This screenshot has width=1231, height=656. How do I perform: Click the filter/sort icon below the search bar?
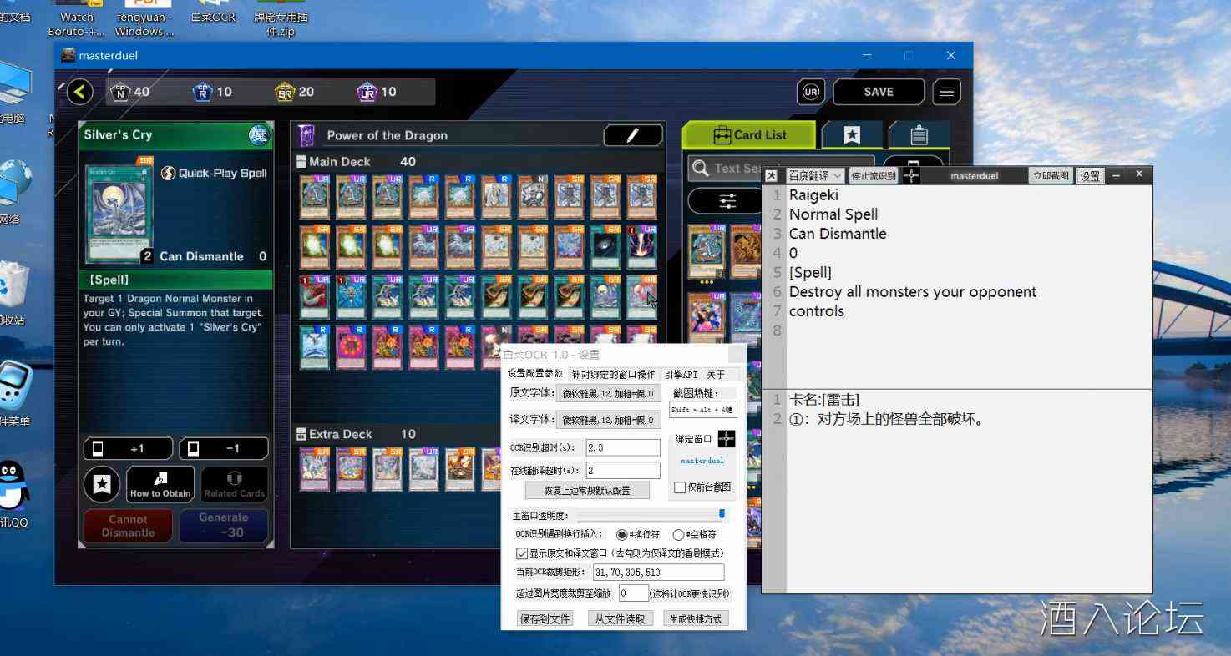coord(726,200)
